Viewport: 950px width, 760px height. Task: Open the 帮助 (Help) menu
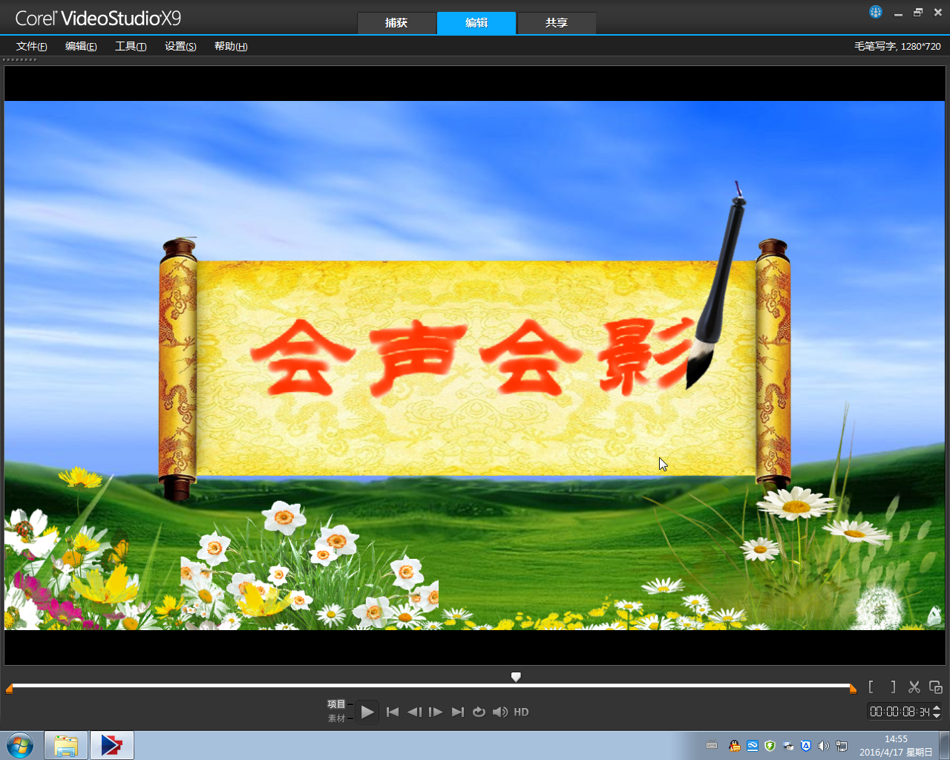(x=231, y=46)
